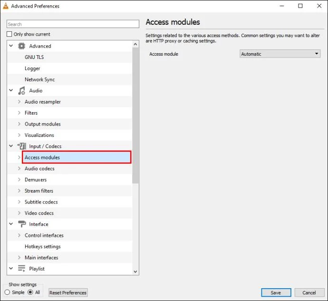Screen dimensions: 328x301
Task: Select the Advanced category label
Action: pyautogui.click(x=40, y=46)
